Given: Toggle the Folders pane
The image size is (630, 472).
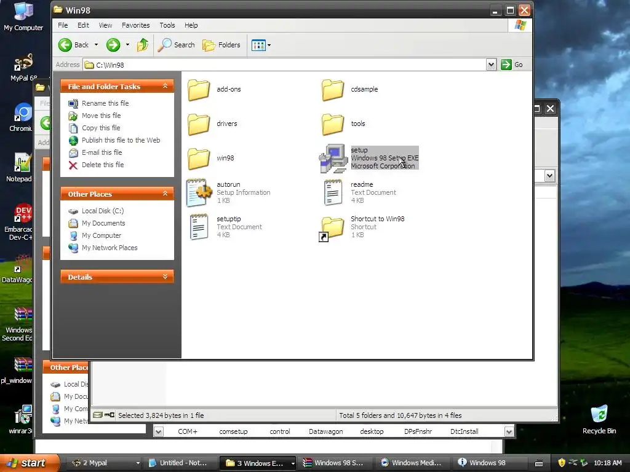Looking at the screenshot, I should coord(221,45).
